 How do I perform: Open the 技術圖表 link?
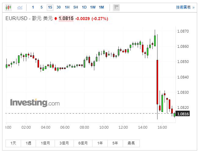point(185,7)
